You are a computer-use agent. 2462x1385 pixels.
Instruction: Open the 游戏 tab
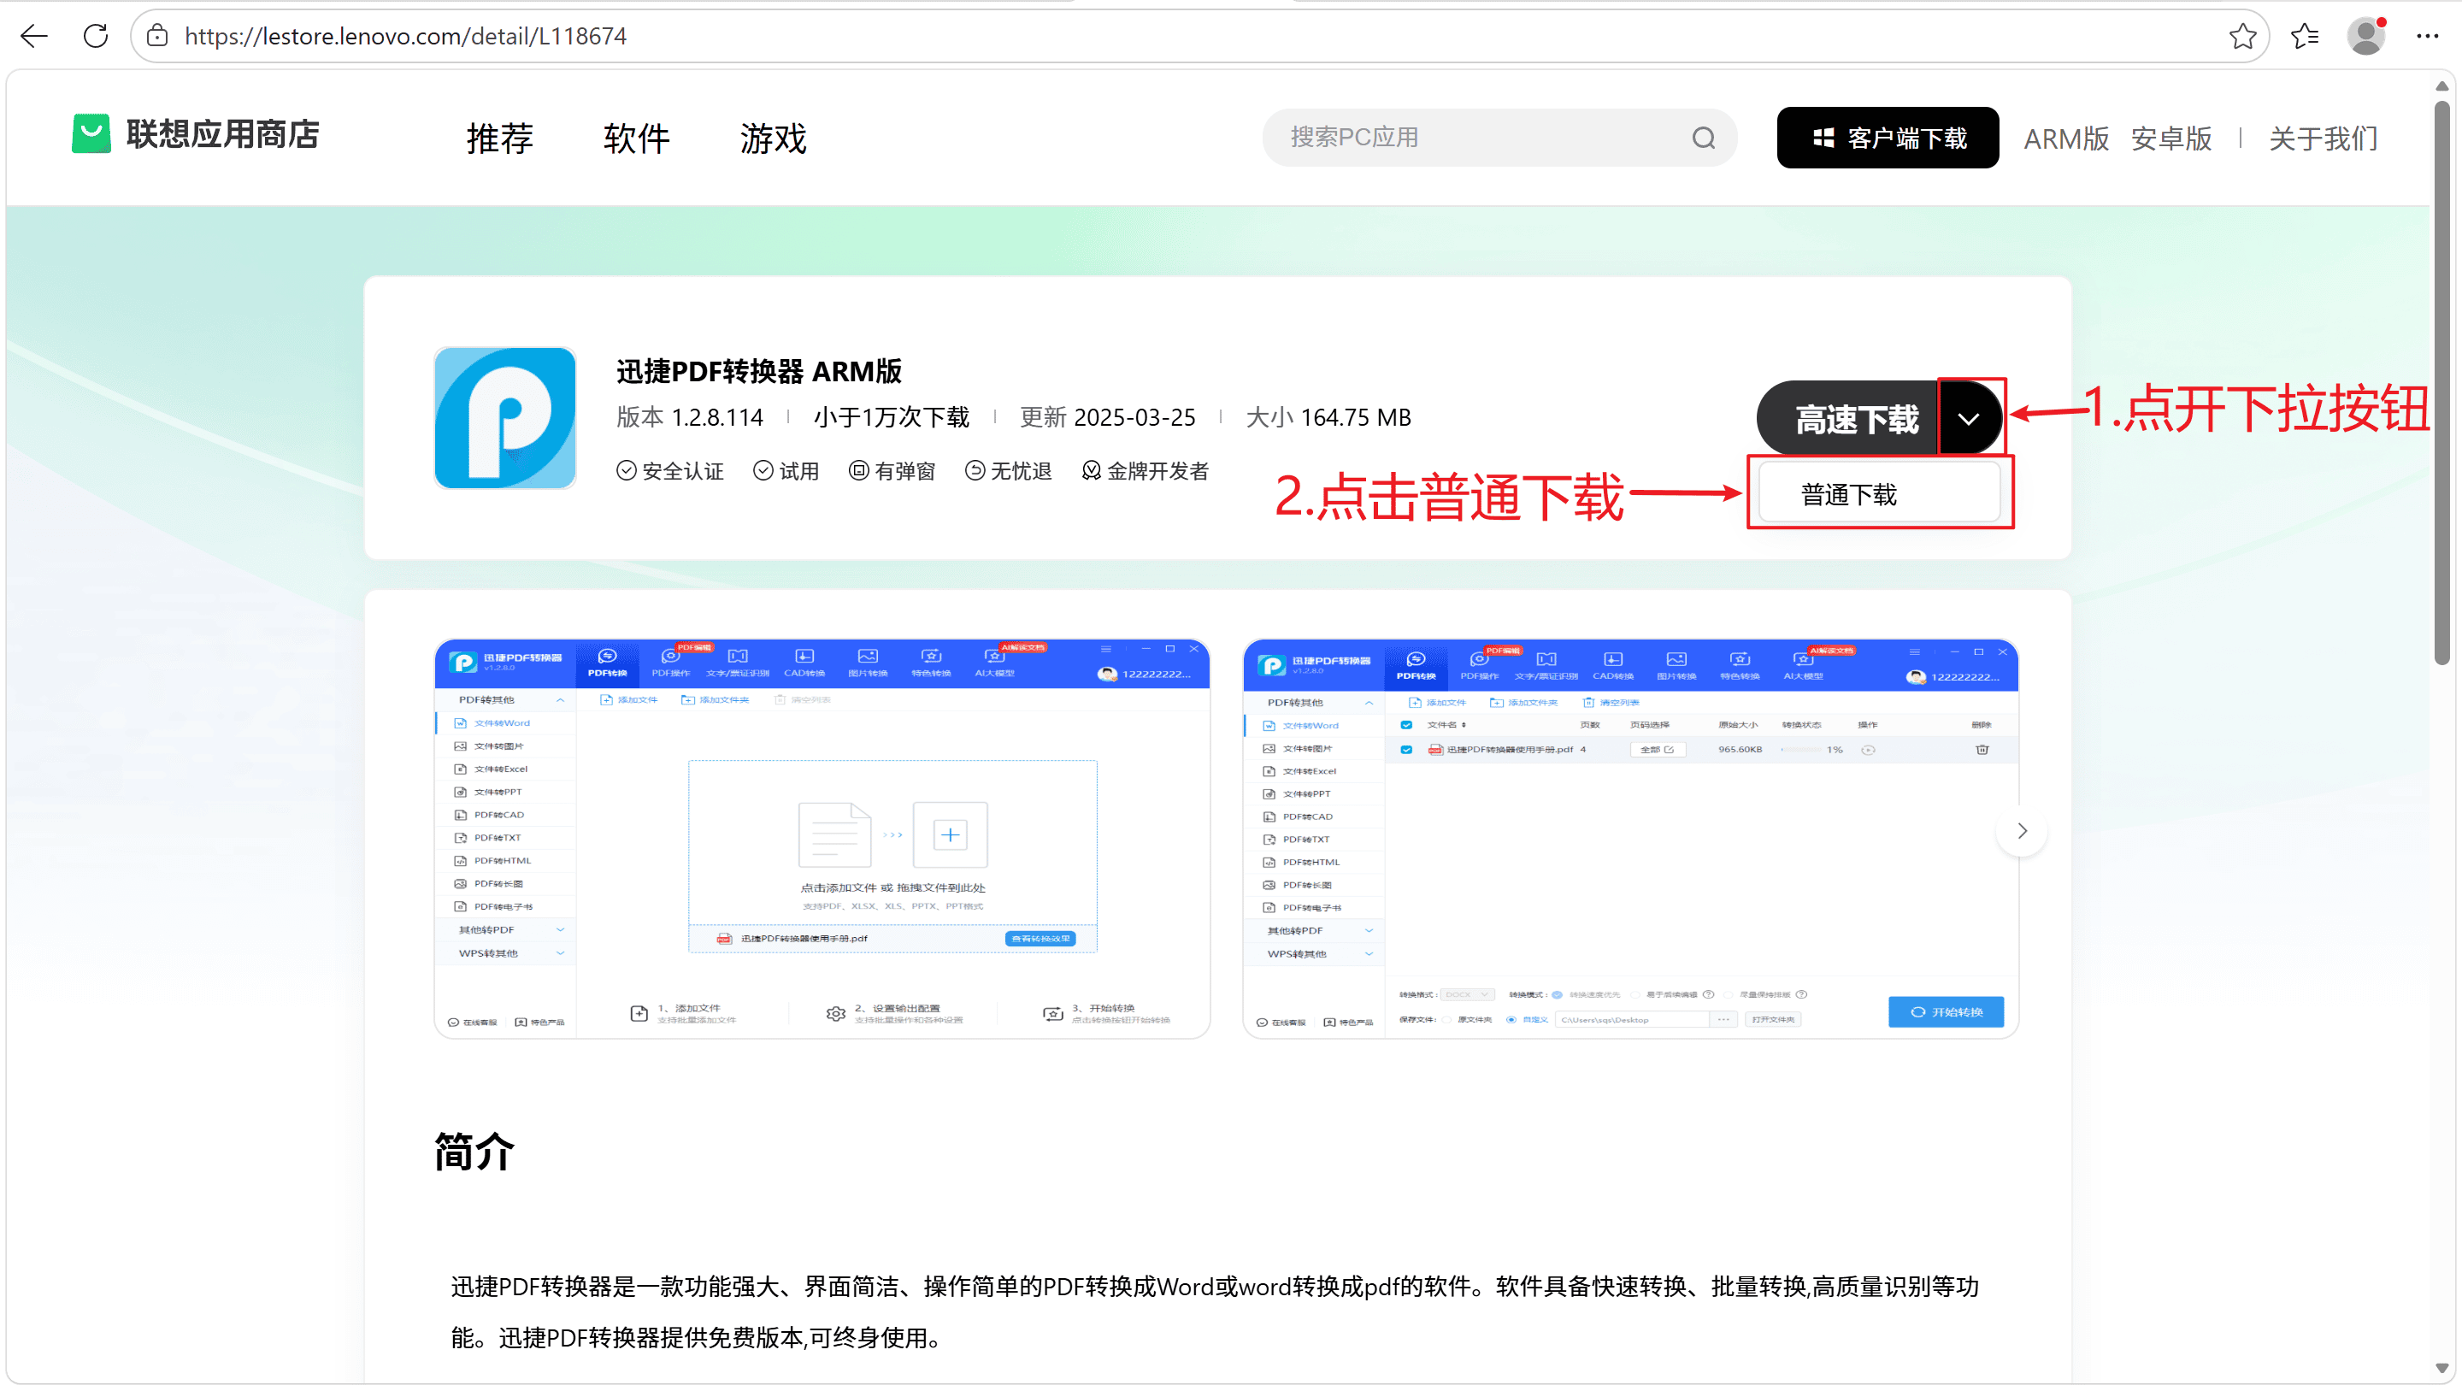[773, 138]
